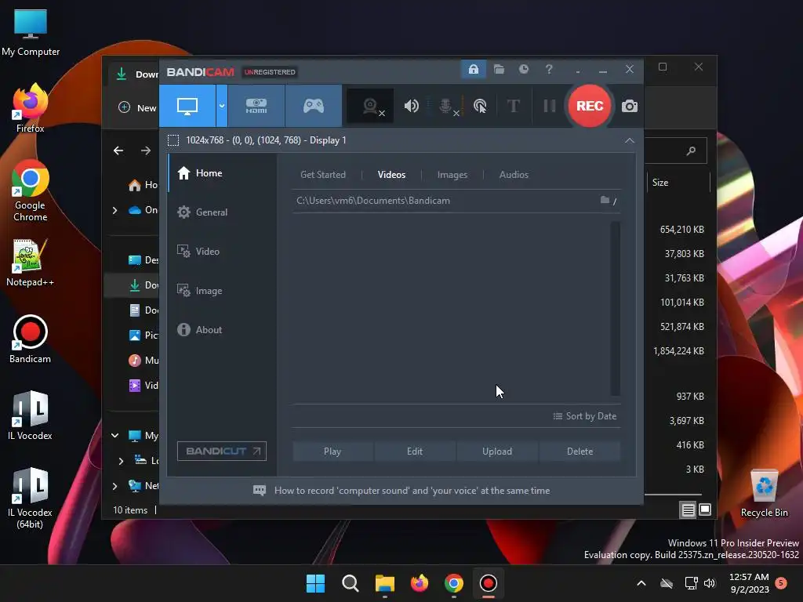Click Bandicam icon in taskbar

tap(488, 583)
